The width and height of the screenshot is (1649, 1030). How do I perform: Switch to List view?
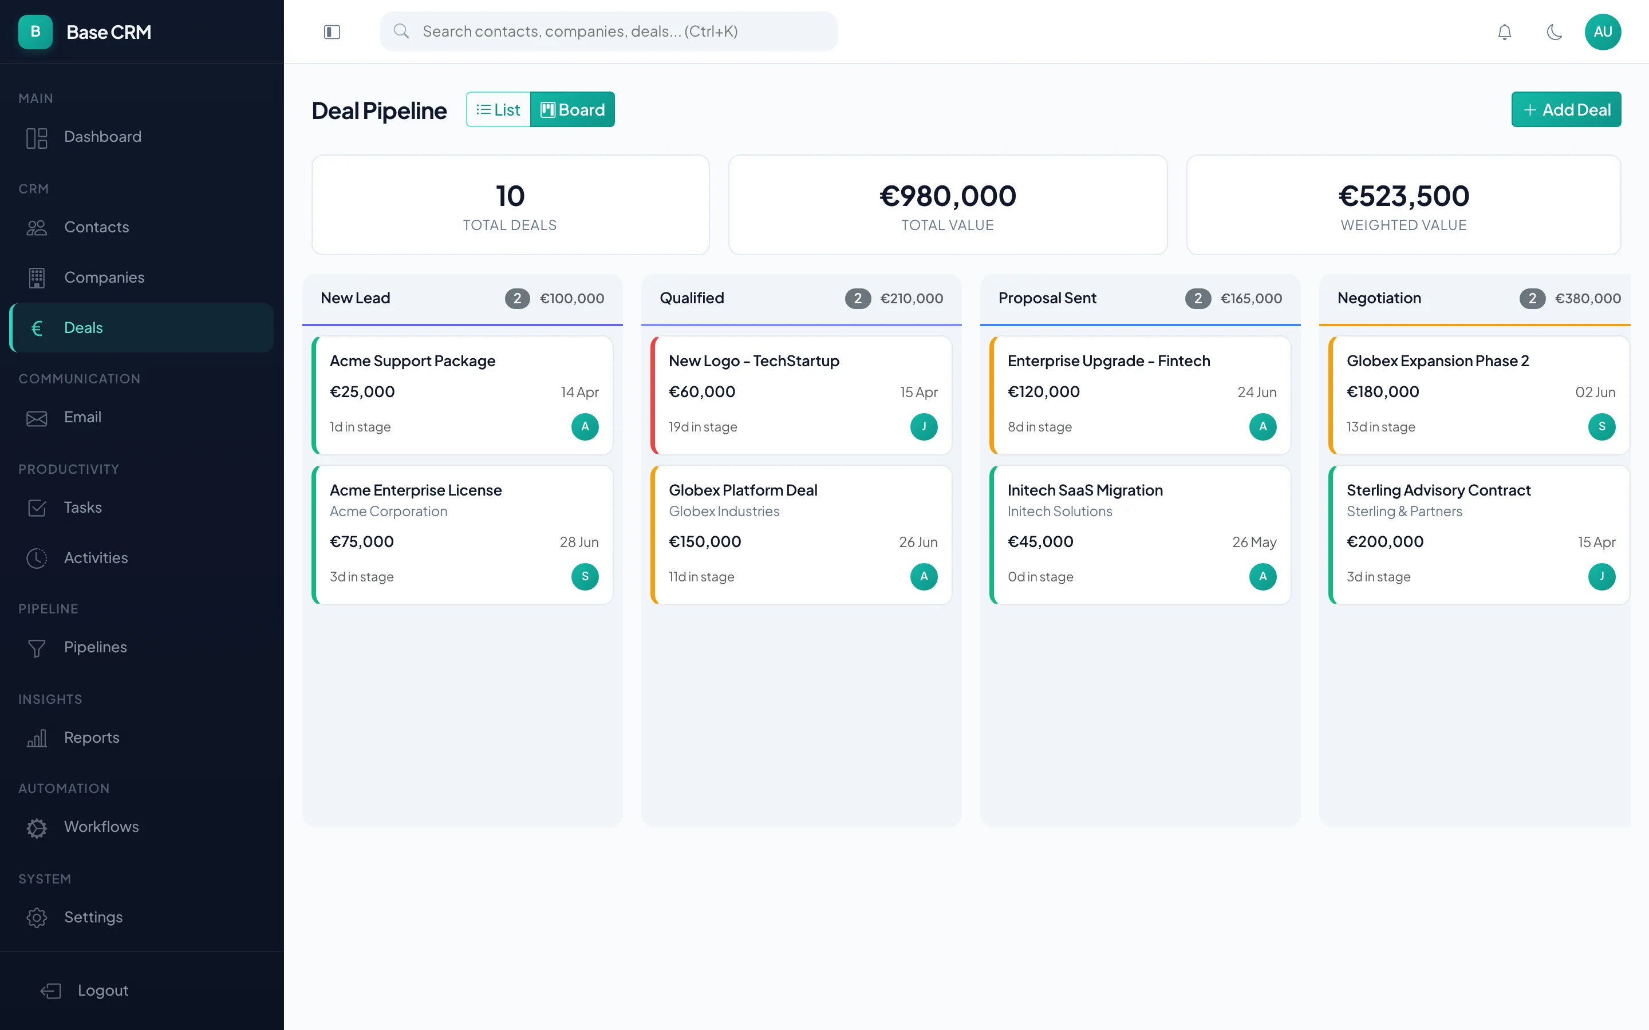coord(499,109)
